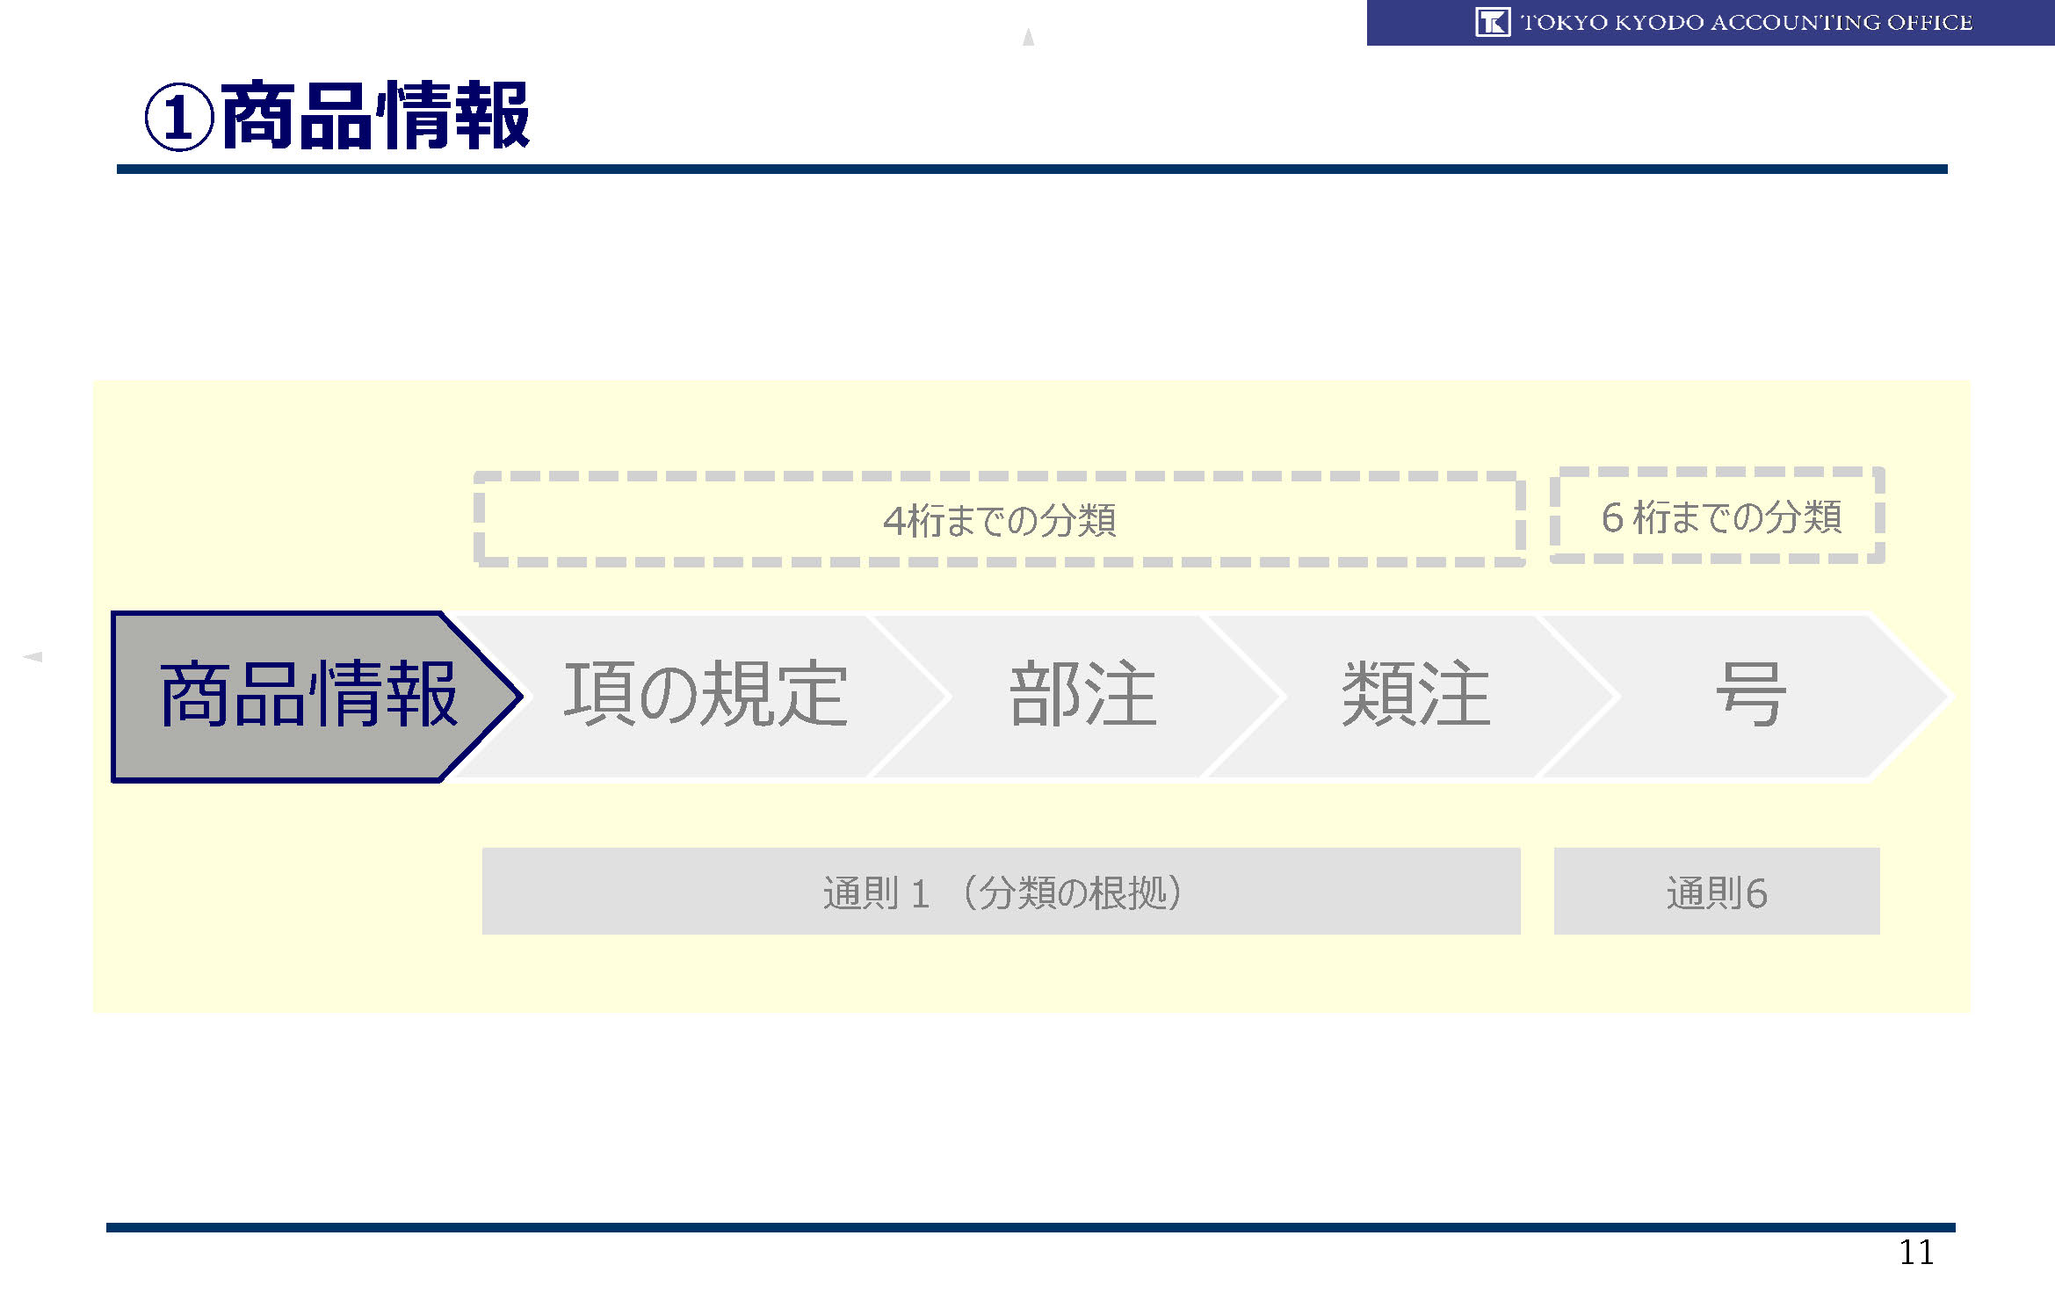Click page number 11
Viewport: 2055px width, 1315px height.
click(x=1915, y=1252)
